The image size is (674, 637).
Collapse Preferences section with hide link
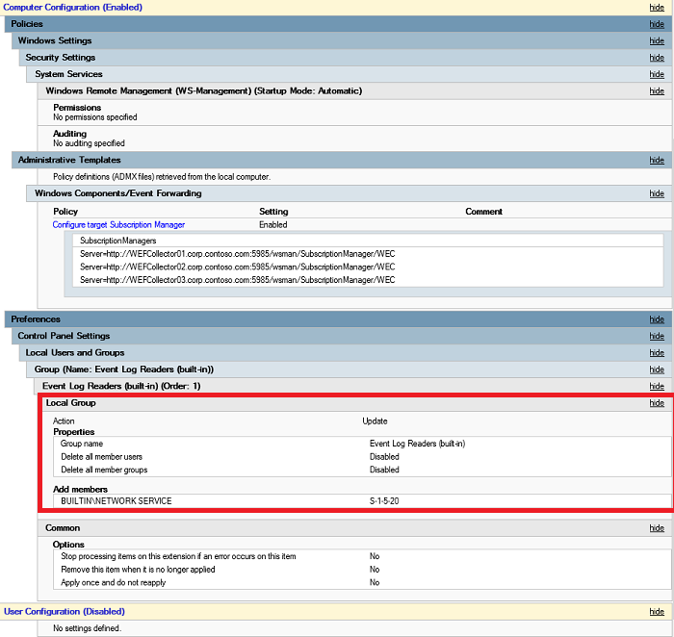(x=657, y=319)
